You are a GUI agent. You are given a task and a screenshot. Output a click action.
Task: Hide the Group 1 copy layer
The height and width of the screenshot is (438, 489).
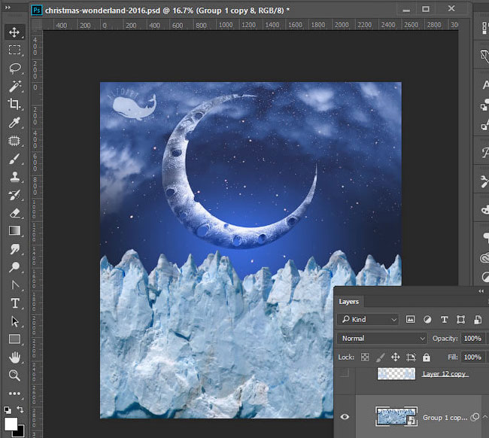pos(345,416)
